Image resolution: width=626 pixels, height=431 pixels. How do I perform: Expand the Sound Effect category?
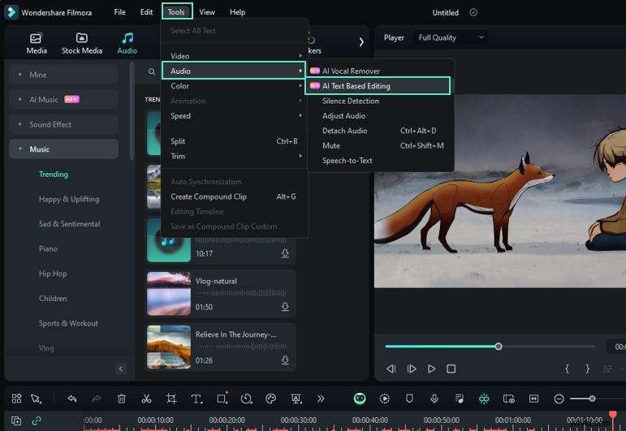50,124
